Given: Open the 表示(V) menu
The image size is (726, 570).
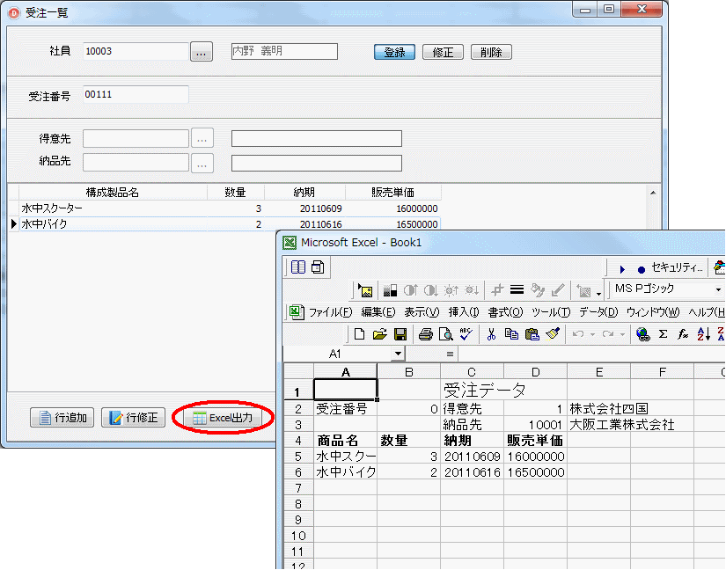Looking at the screenshot, I should click(x=422, y=312).
